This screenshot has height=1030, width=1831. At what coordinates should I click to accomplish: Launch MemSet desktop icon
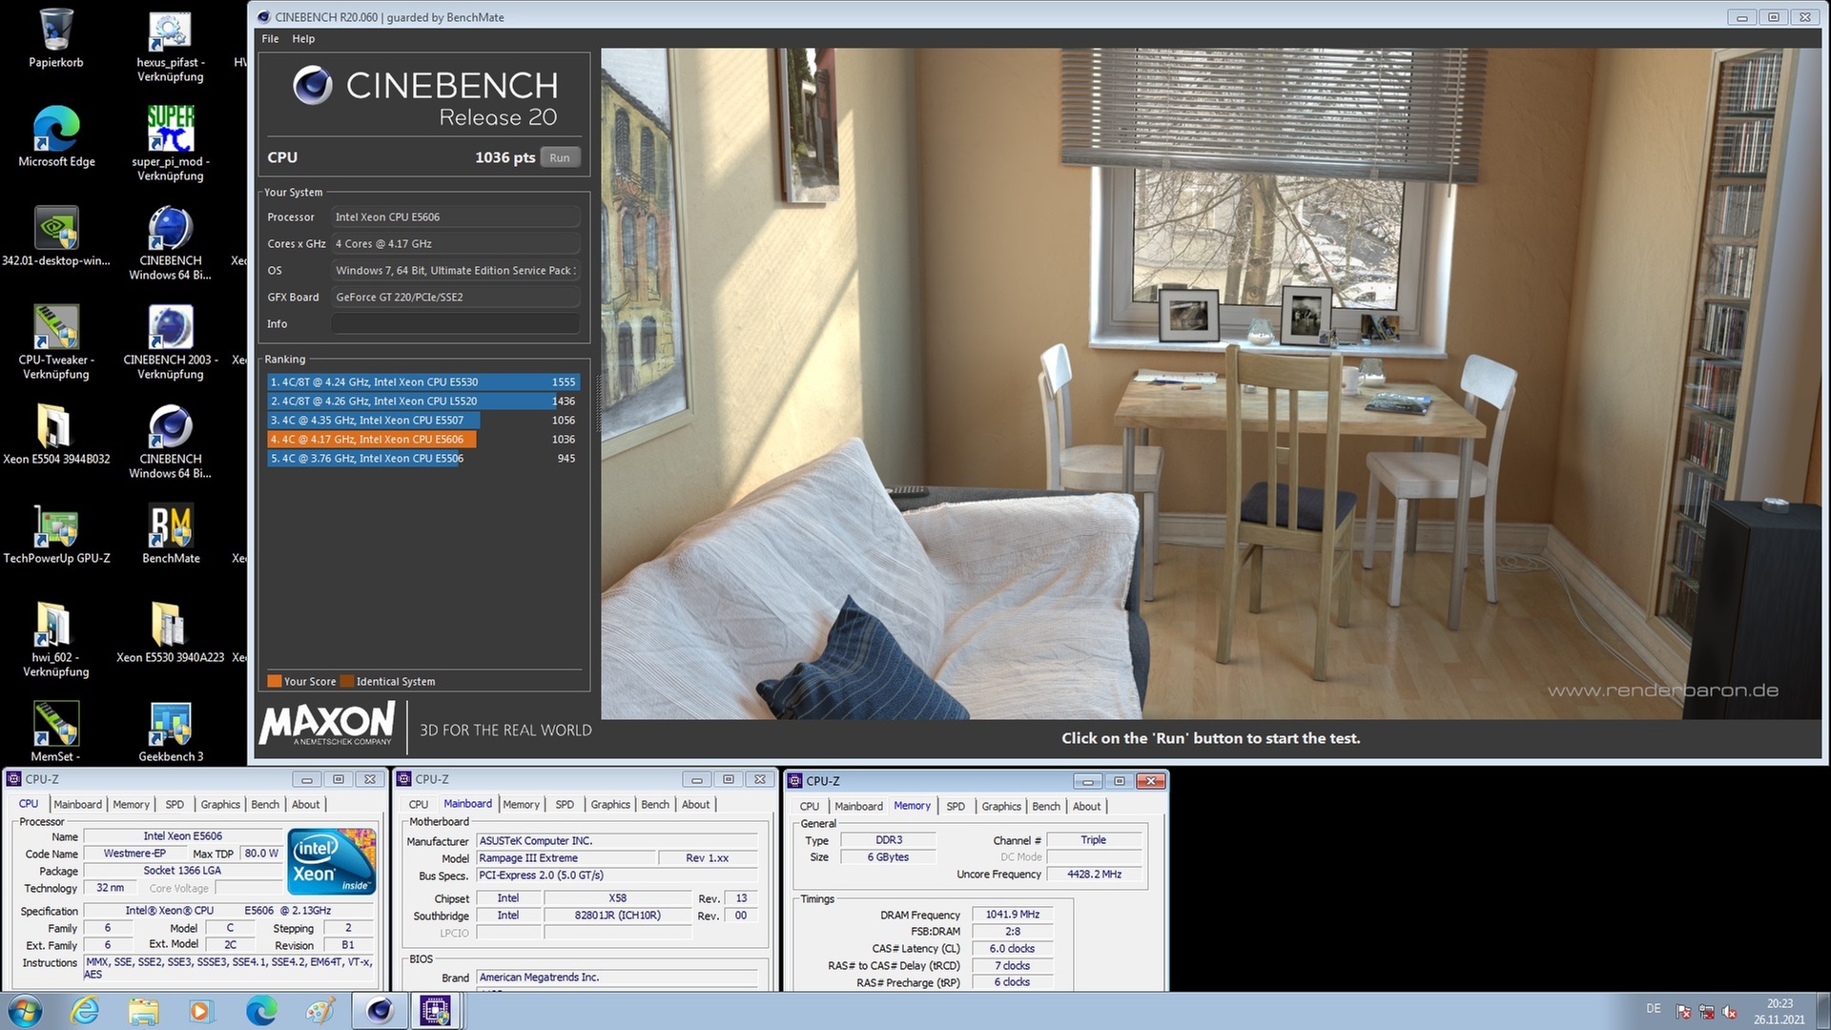(x=56, y=731)
